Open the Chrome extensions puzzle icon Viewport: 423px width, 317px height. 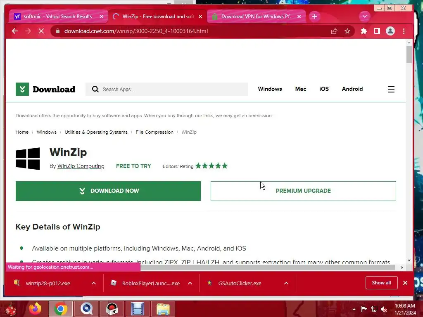364,31
